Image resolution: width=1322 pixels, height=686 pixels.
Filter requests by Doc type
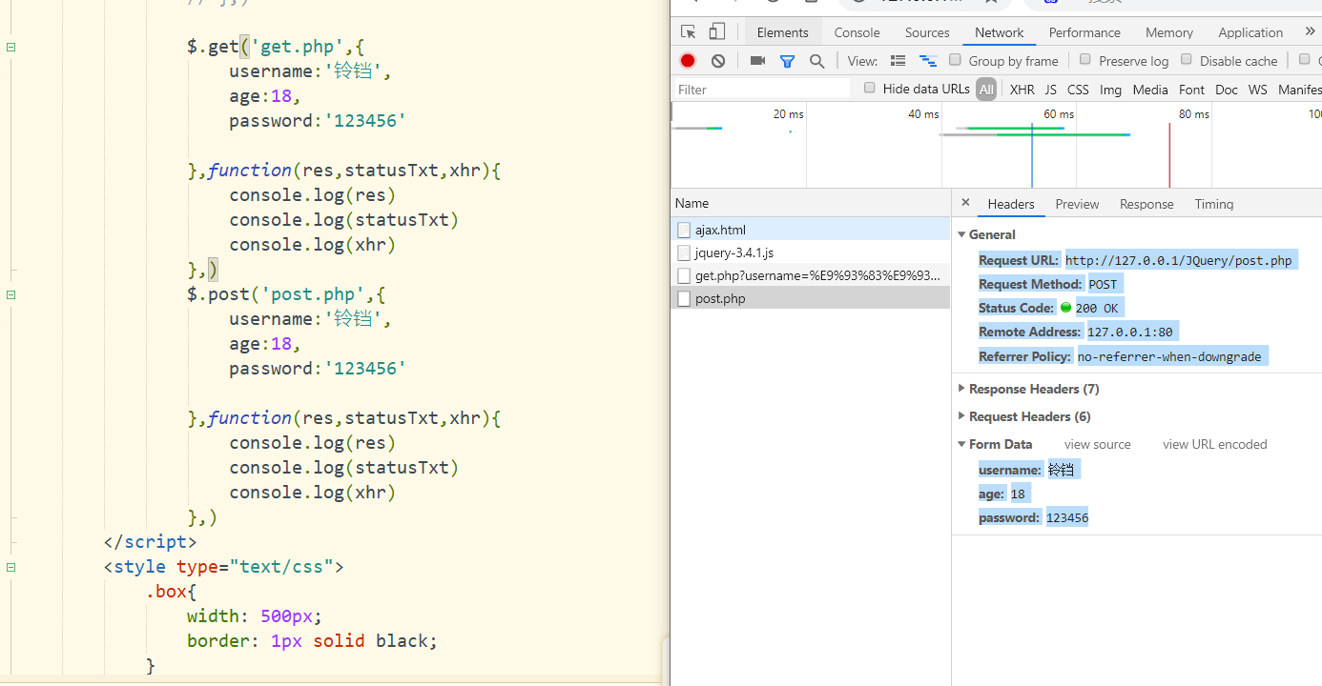(x=1227, y=90)
